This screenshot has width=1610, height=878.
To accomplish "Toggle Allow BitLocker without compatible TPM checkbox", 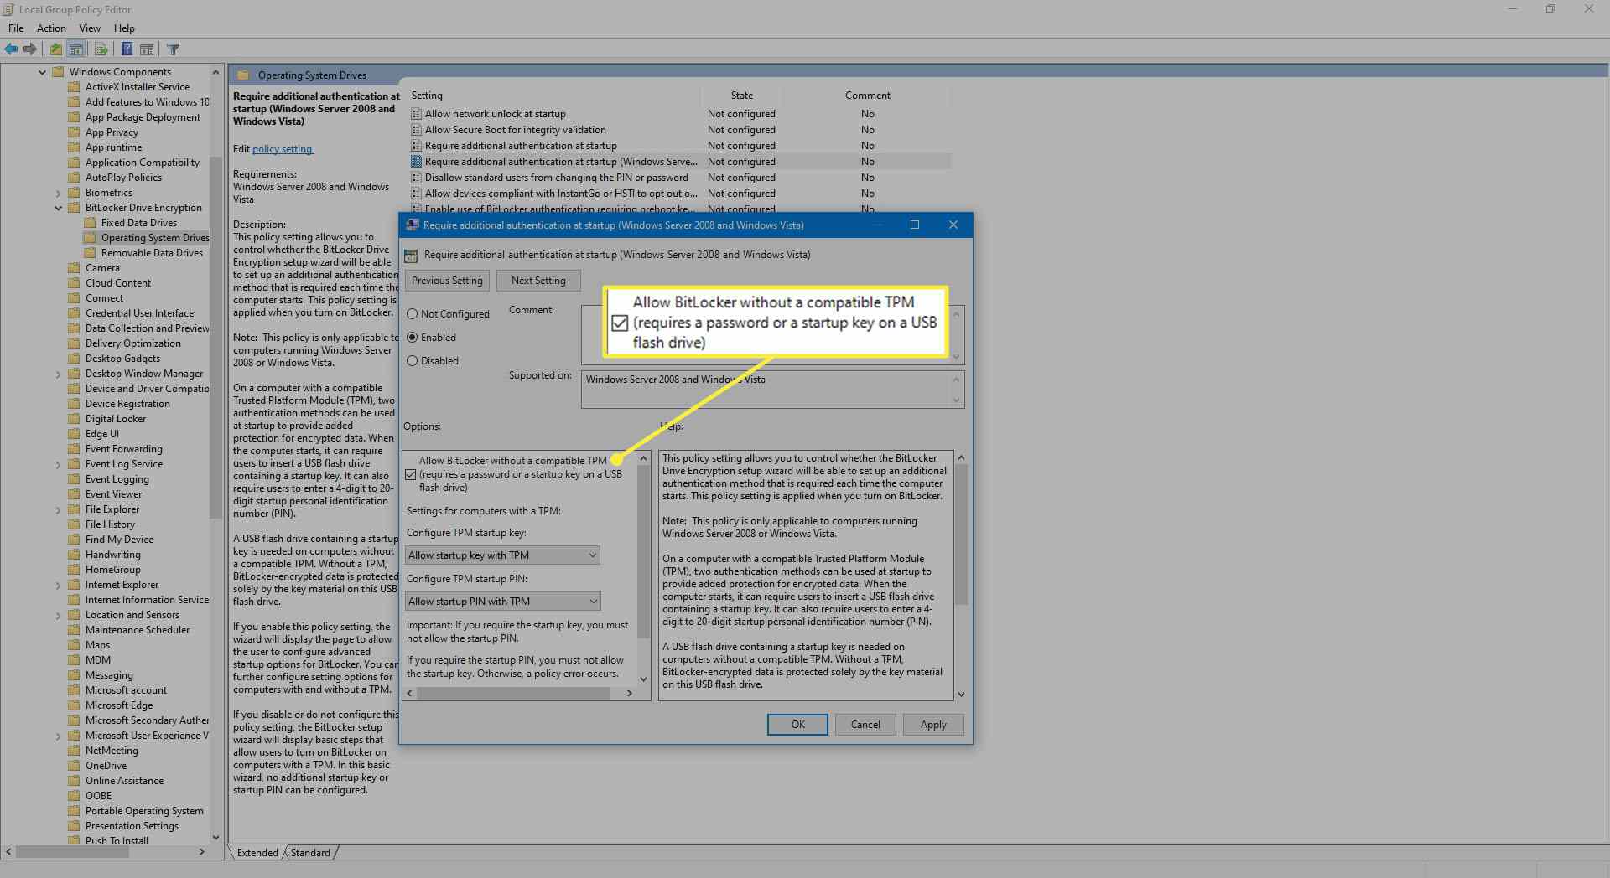I will (x=411, y=474).
